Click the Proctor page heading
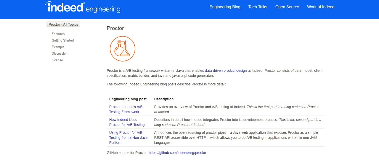Viewport: 379px width, 164px height. pyautogui.click(x=115, y=28)
